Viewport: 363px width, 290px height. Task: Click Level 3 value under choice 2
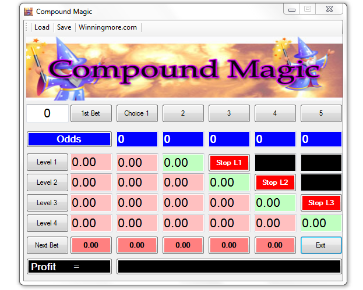(183, 203)
